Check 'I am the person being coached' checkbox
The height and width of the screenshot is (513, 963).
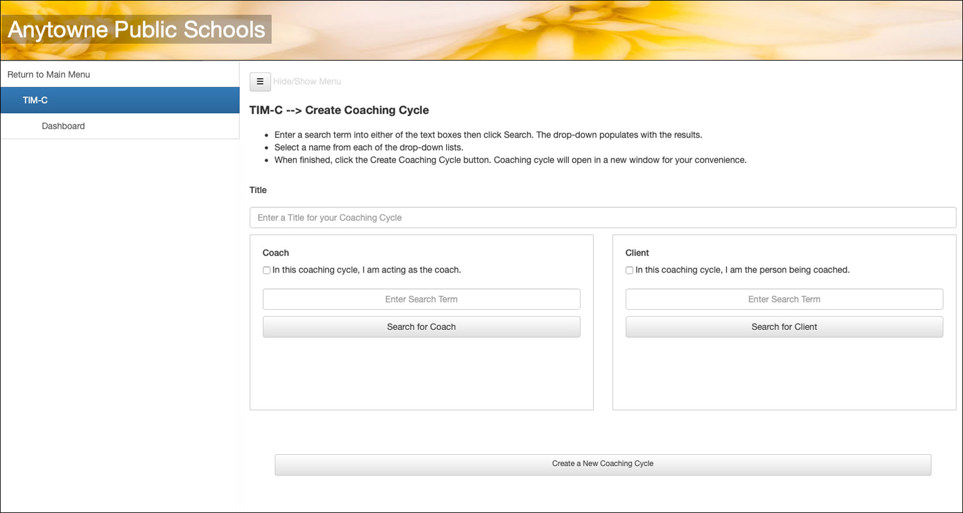tap(629, 271)
